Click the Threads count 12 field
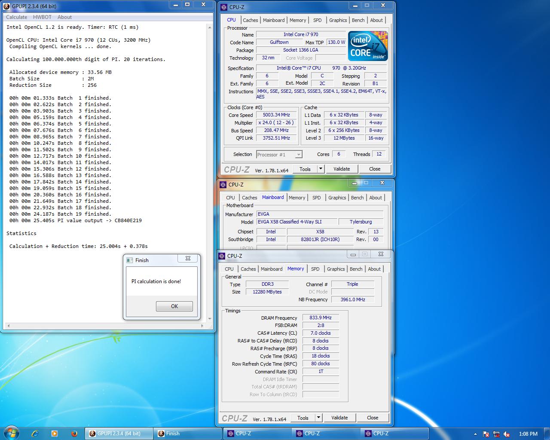Viewport: 550px width, 440px height. click(379, 154)
